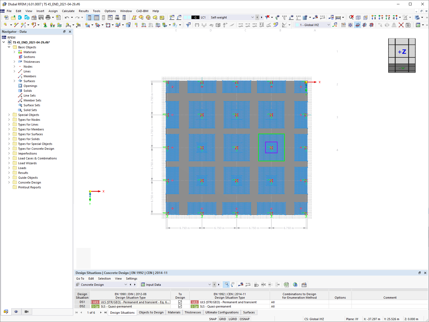Click the Open Model folder icon
This screenshot has height=322, width=429.
(13, 17)
